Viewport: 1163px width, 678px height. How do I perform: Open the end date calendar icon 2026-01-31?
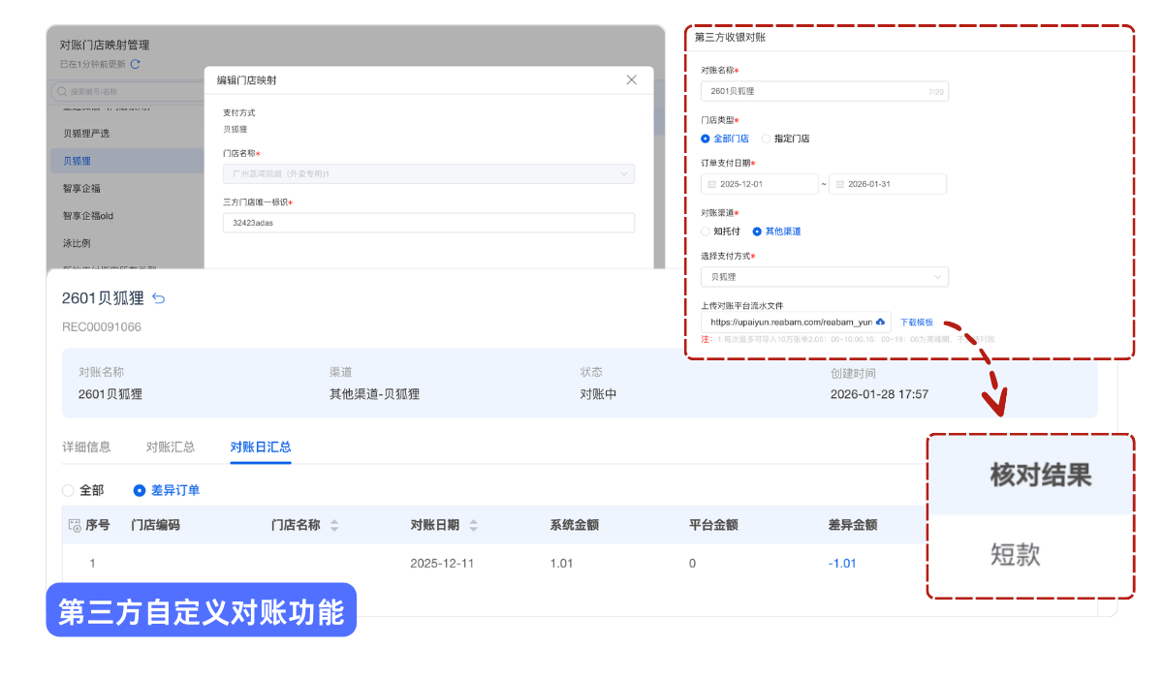[839, 184]
